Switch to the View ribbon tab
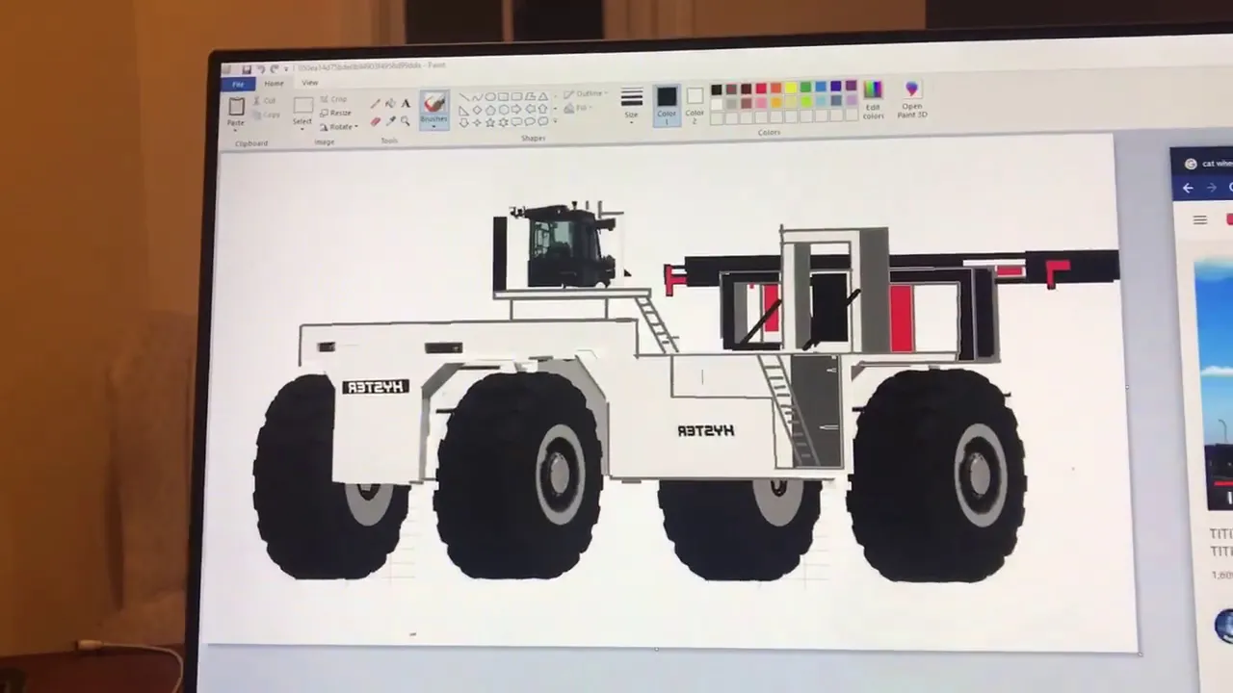 pyautogui.click(x=309, y=83)
